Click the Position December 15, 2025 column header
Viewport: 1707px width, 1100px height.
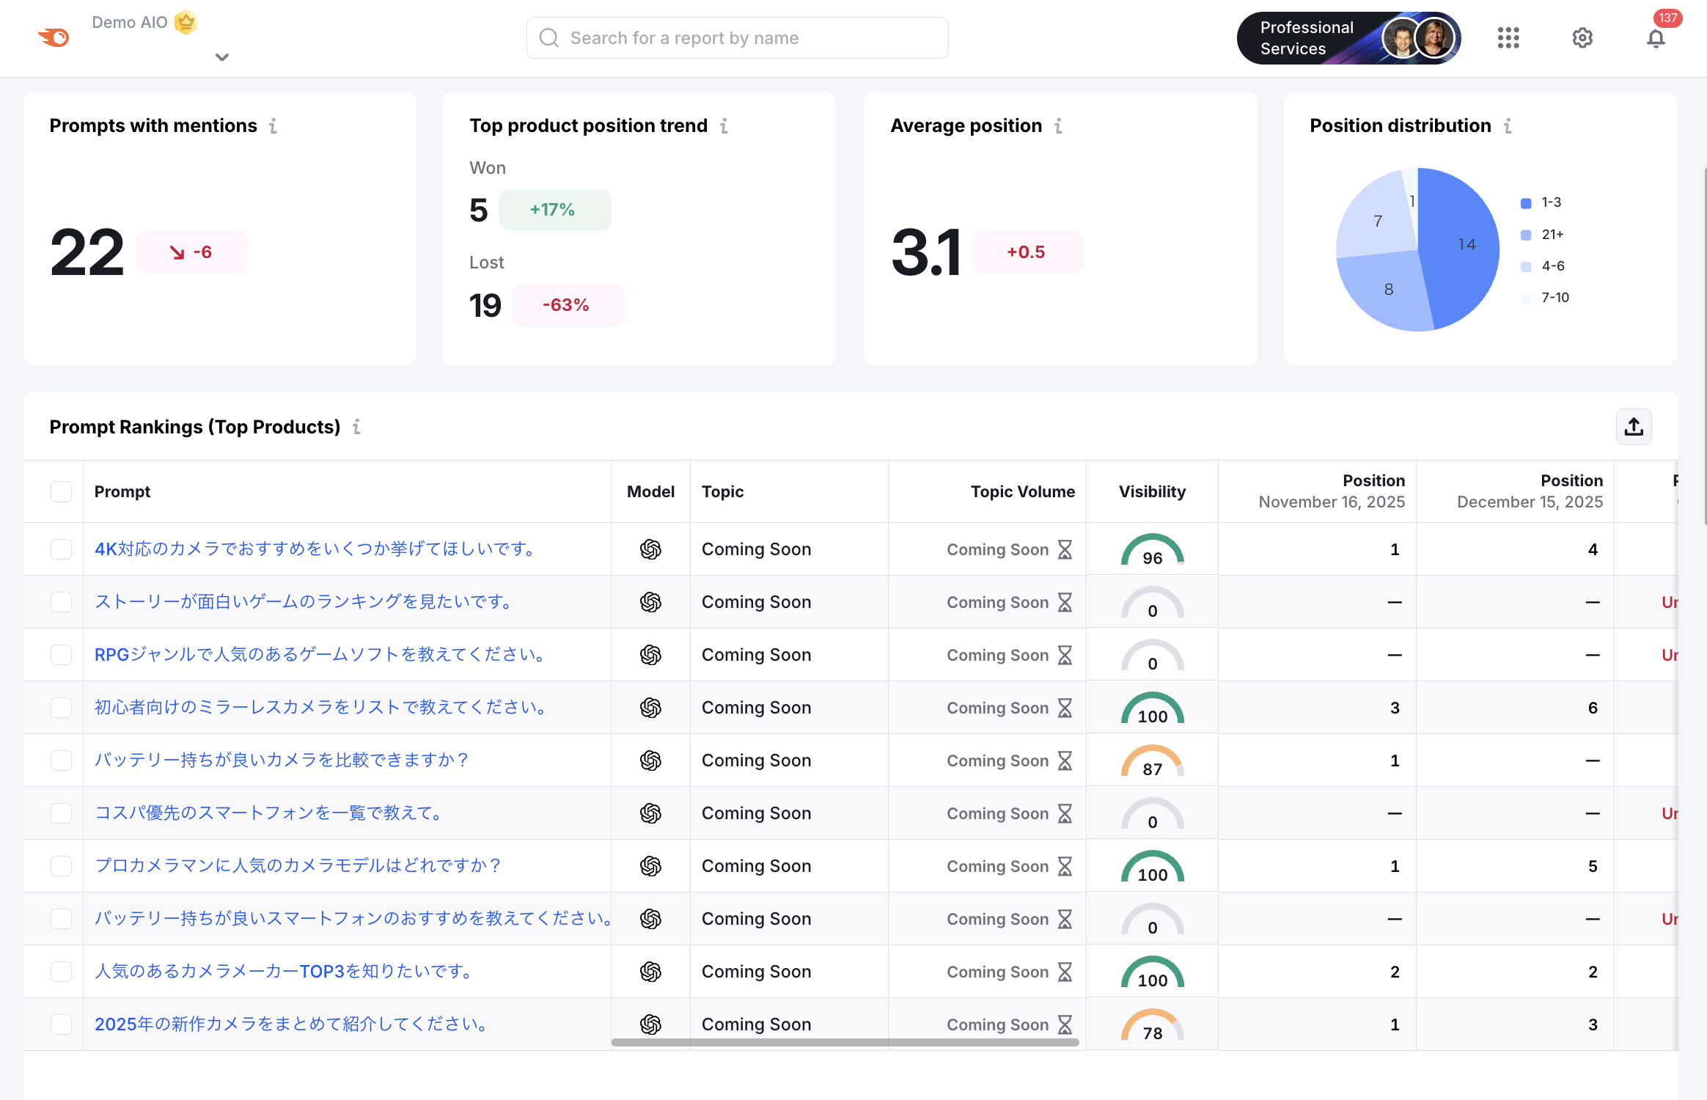tap(1529, 491)
